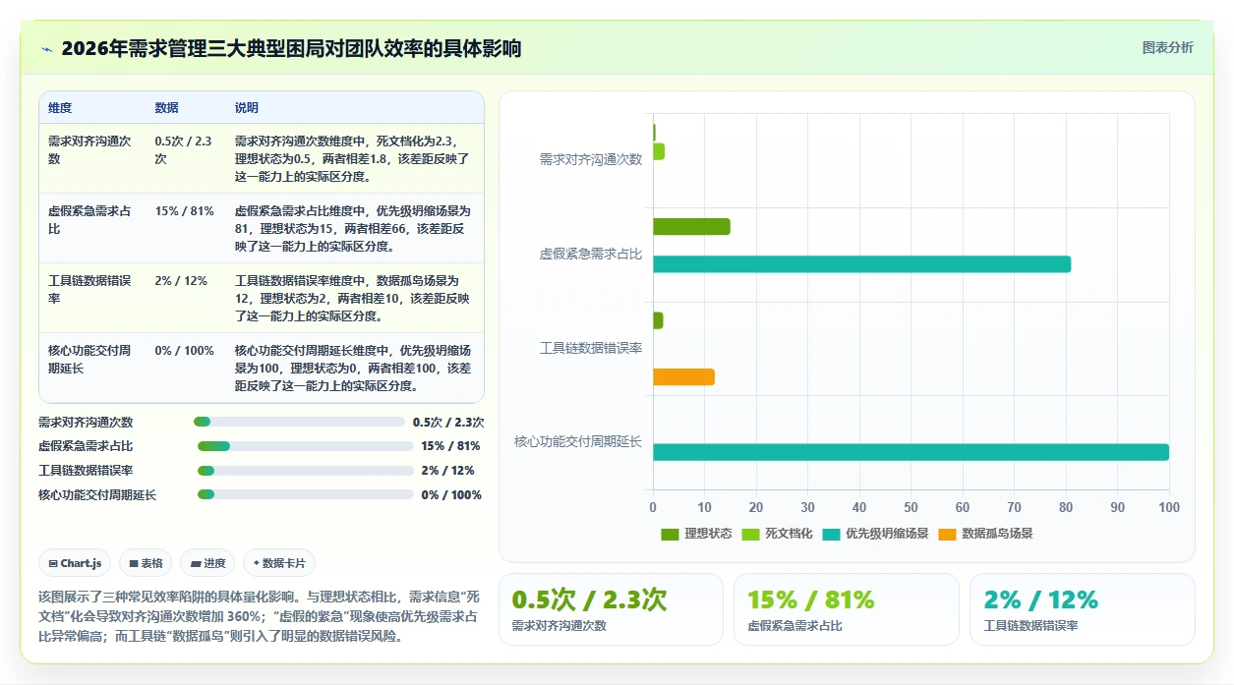Select the 数据卡片 tag chip
Screen dimensions: 1234x685
(x=279, y=563)
